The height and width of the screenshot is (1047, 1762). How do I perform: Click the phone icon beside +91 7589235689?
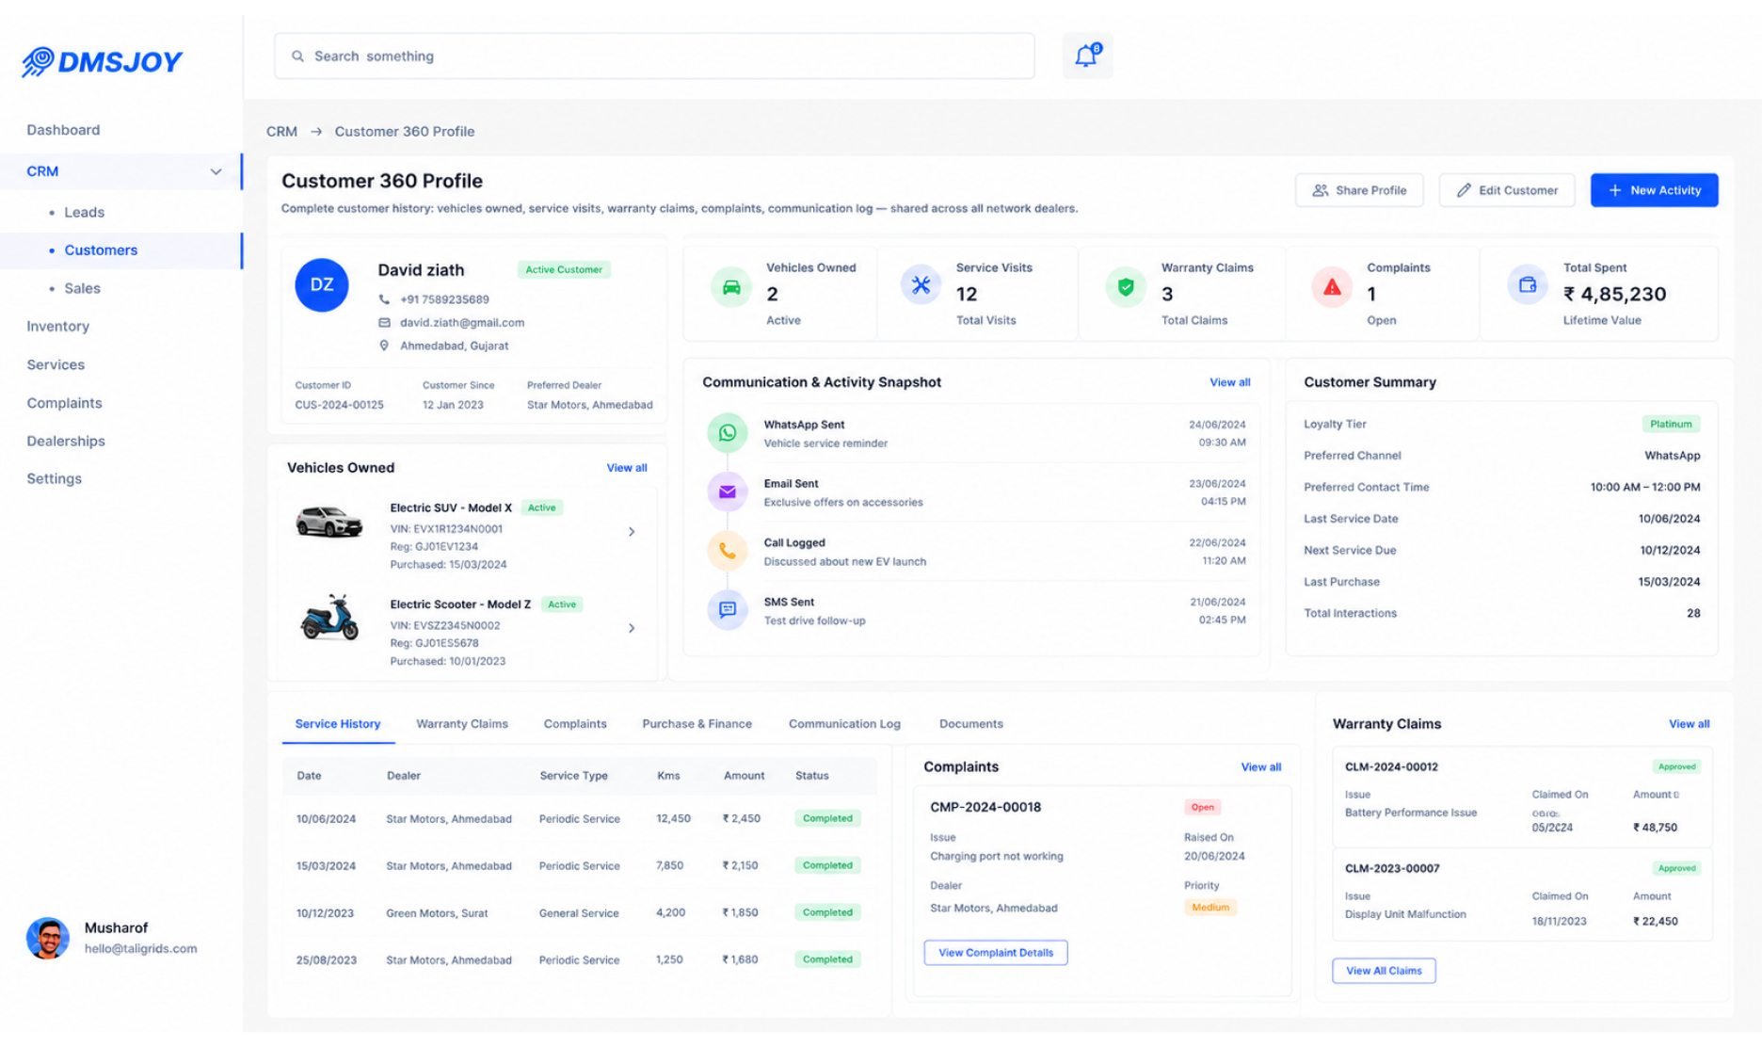pyautogui.click(x=384, y=299)
